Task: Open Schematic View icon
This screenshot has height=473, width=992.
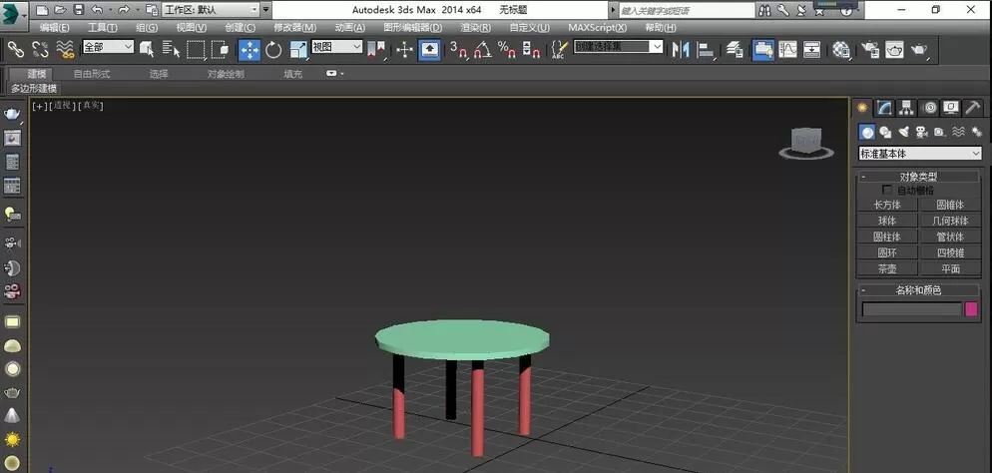Action: 811,49
